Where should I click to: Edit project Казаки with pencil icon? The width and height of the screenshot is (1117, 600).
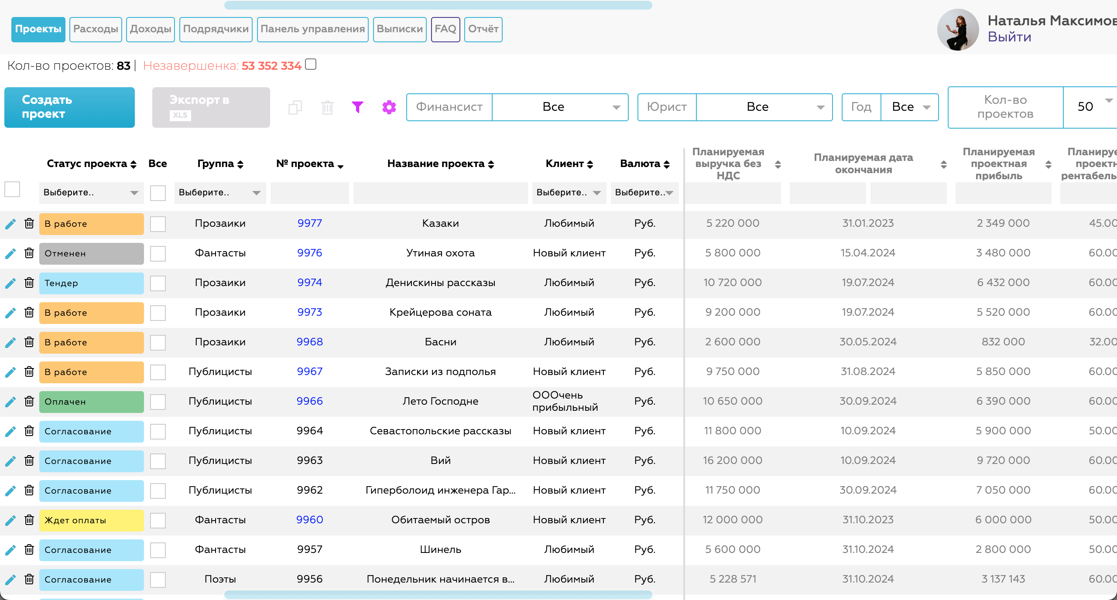[10, 224]
